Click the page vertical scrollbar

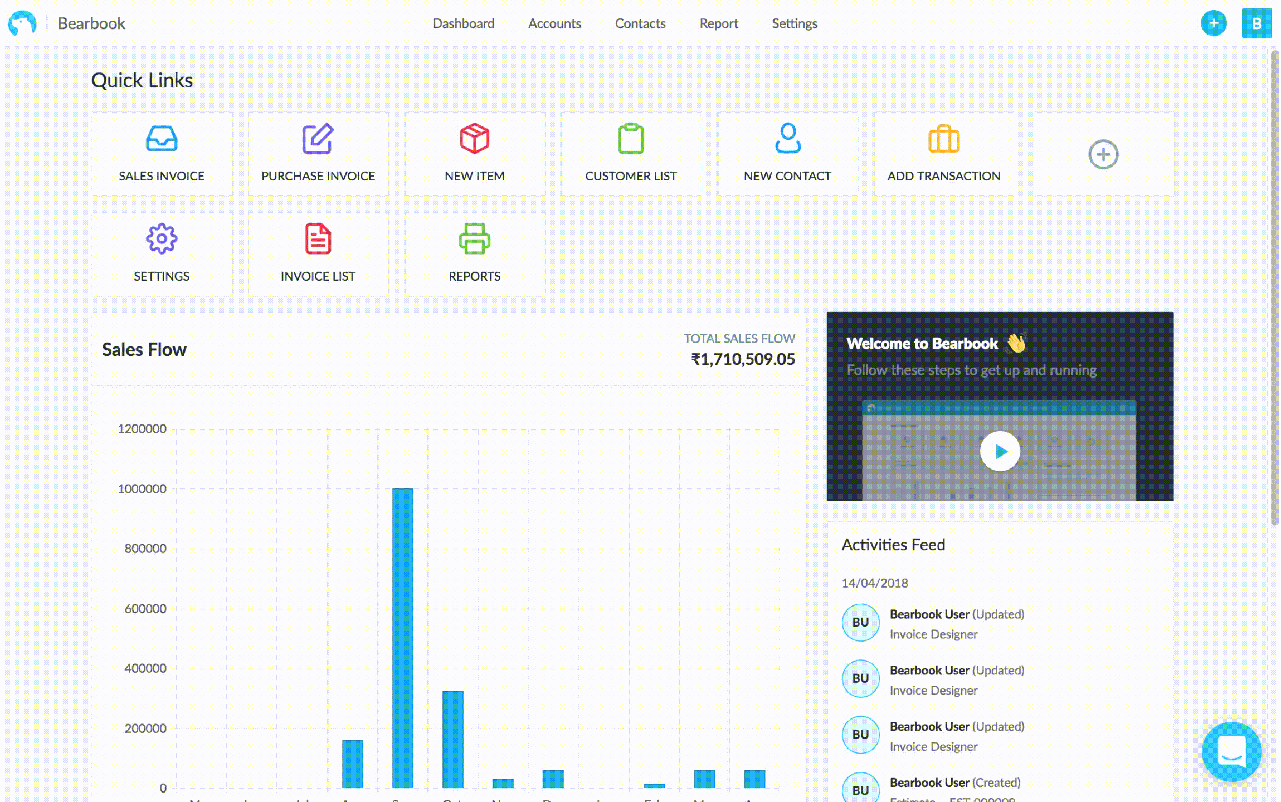coord(1274,287)
